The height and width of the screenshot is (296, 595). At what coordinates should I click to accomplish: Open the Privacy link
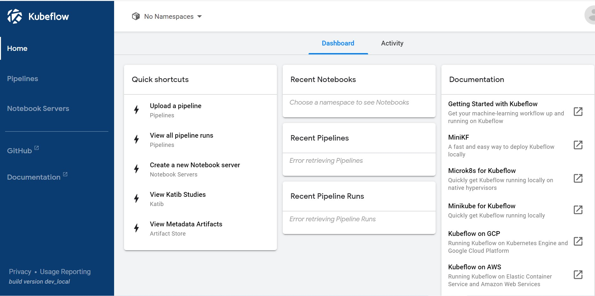[20, 272]
